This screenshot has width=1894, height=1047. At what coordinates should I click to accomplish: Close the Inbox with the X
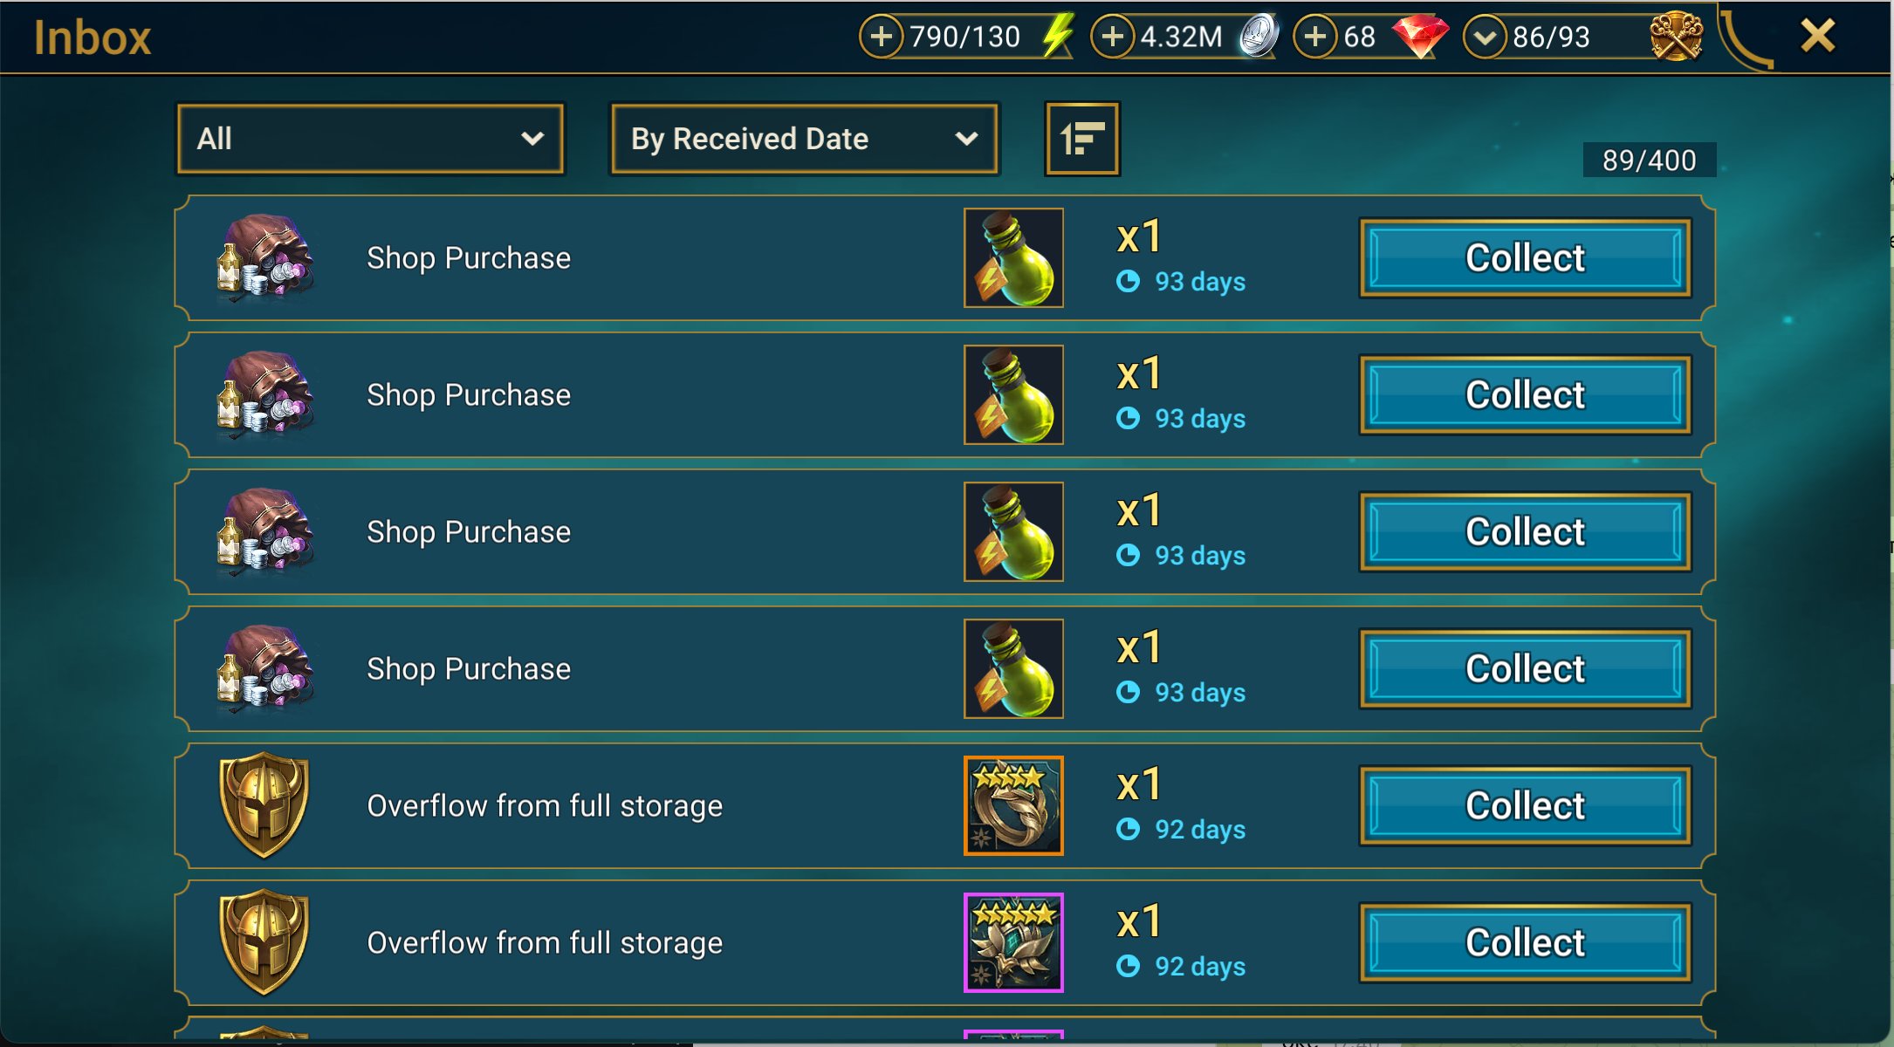pyautogui.click(x=1818, y=37)
